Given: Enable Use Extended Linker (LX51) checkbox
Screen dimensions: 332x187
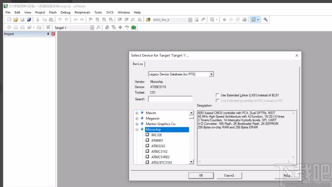Looking at the screenshot, I should [217, 95].
